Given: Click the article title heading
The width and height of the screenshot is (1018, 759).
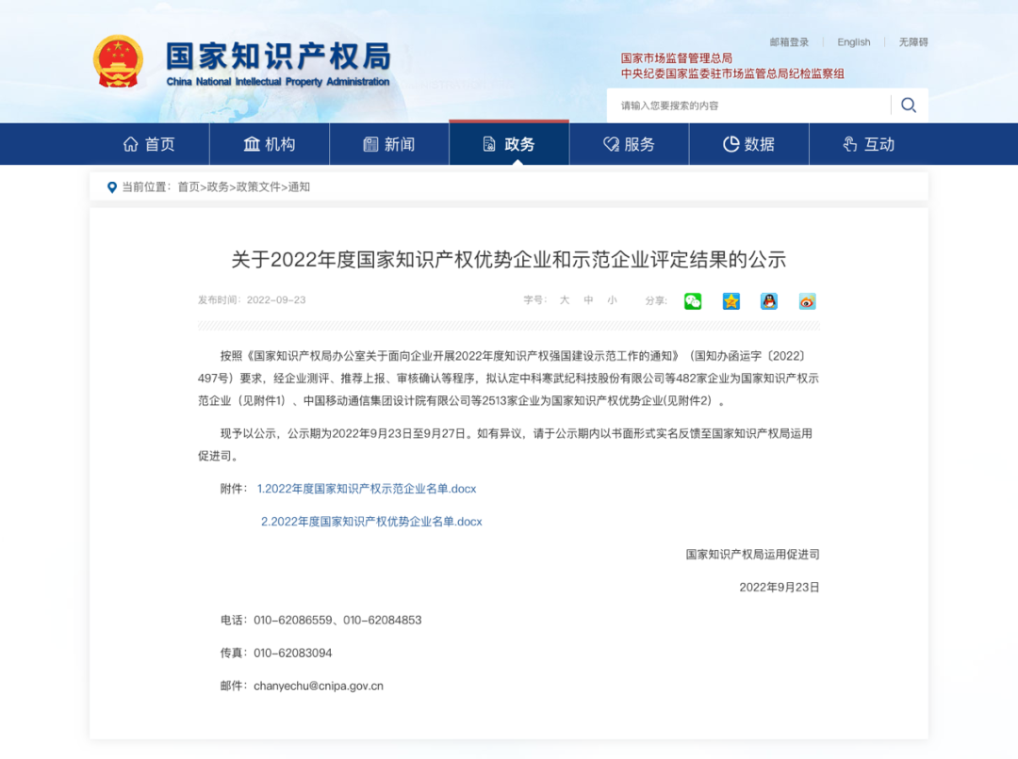Looking at the screenshot, I should coord(509,260).
